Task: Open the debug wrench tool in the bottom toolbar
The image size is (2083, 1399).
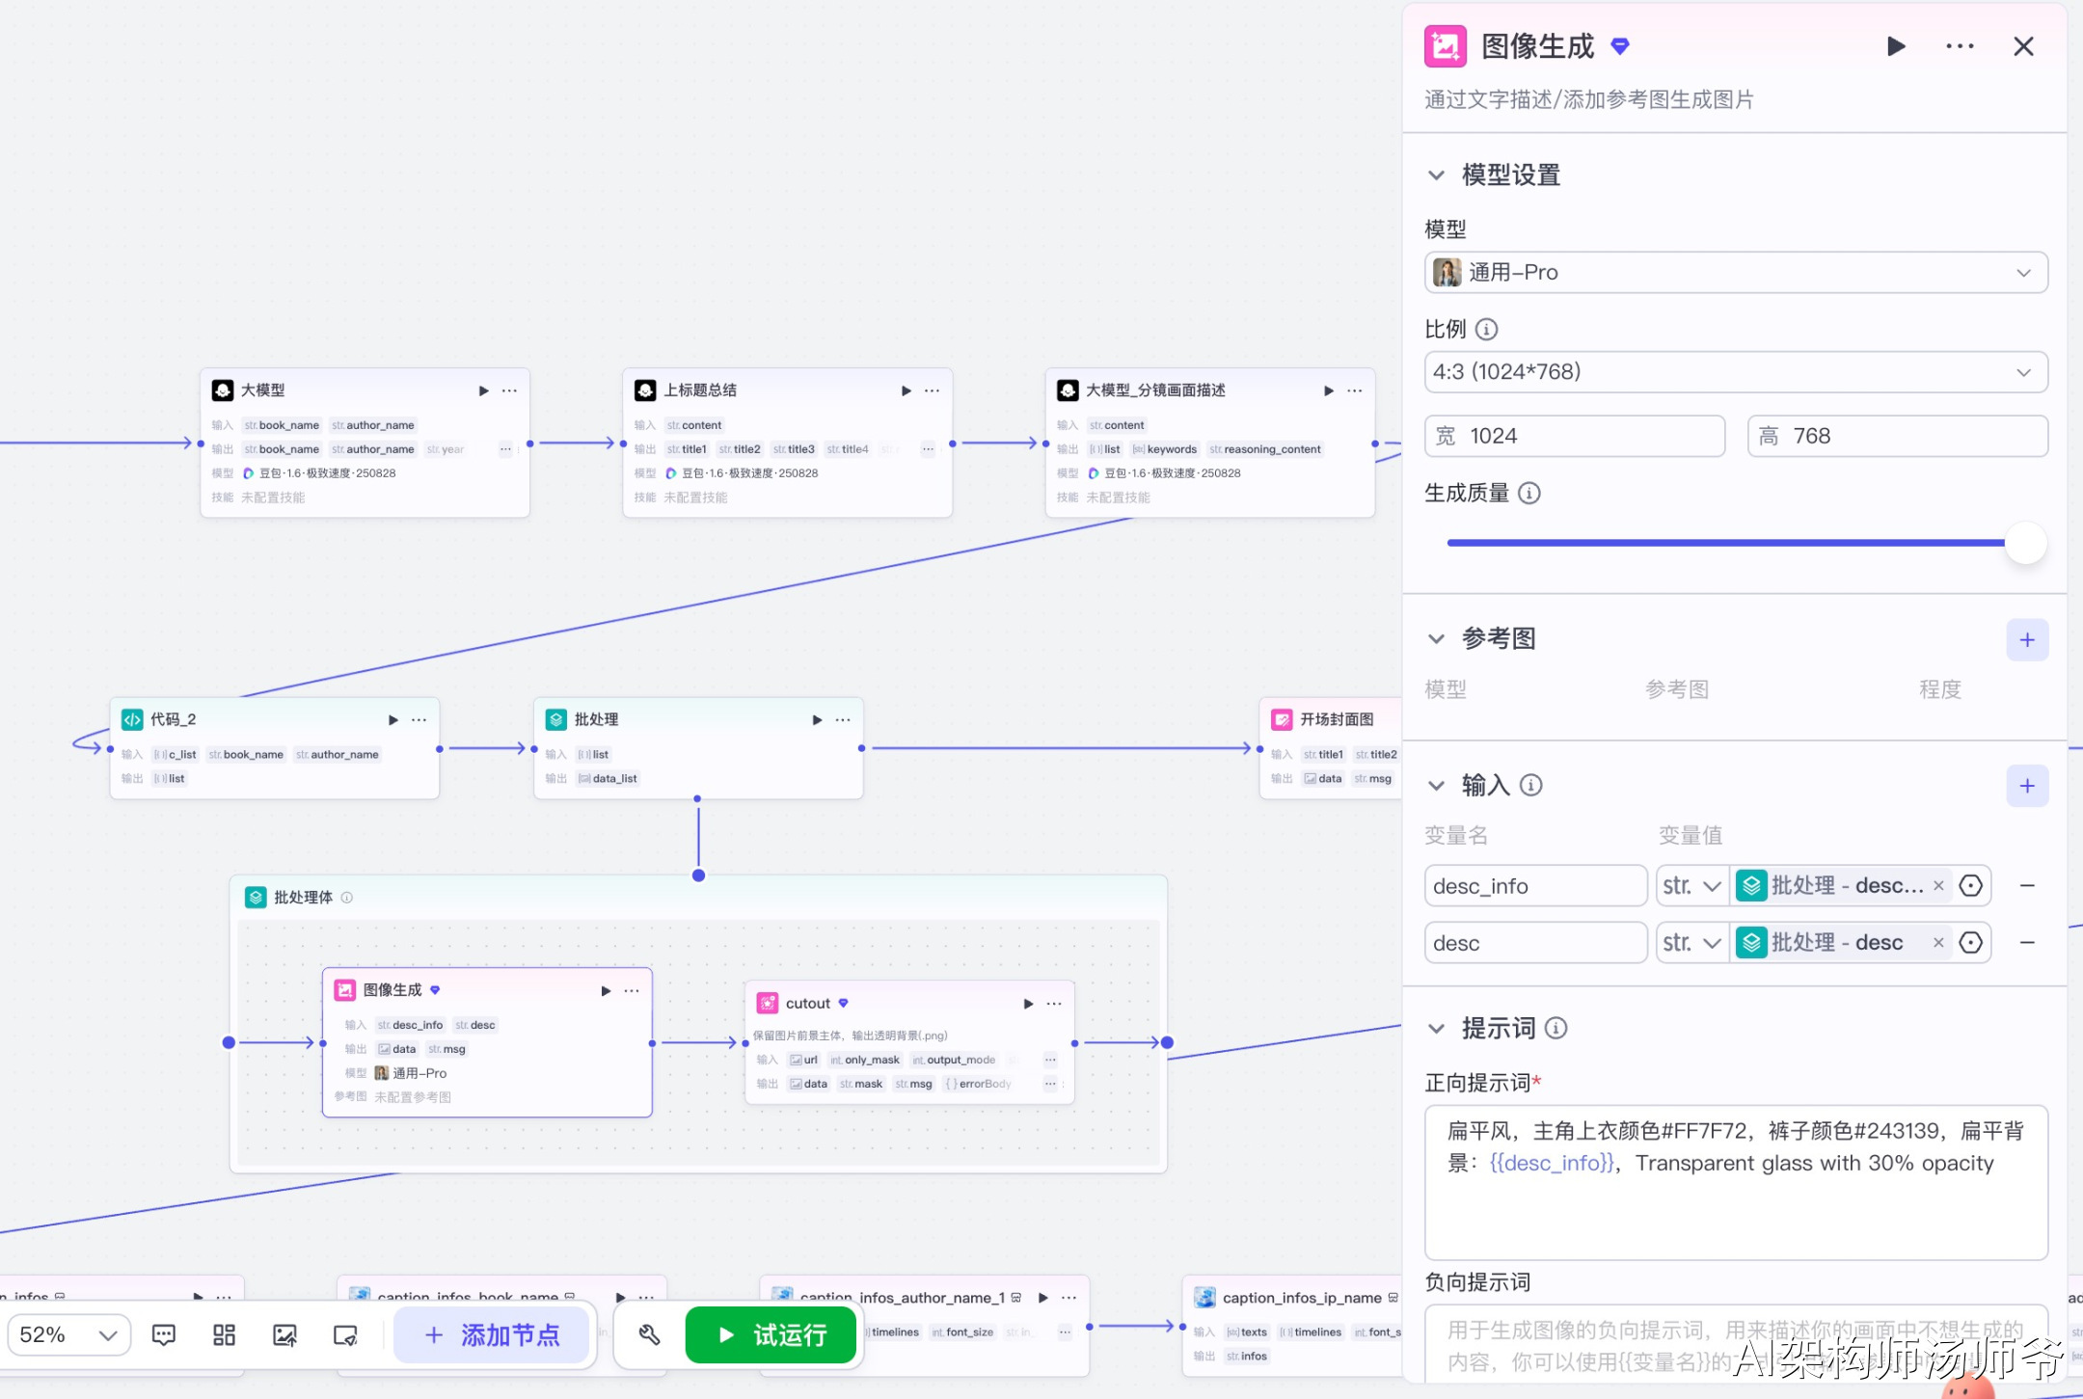Action: (x=649, y=1335)
